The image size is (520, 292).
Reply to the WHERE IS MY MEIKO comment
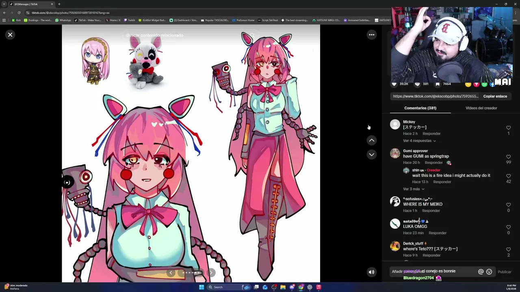coord(431,211)
